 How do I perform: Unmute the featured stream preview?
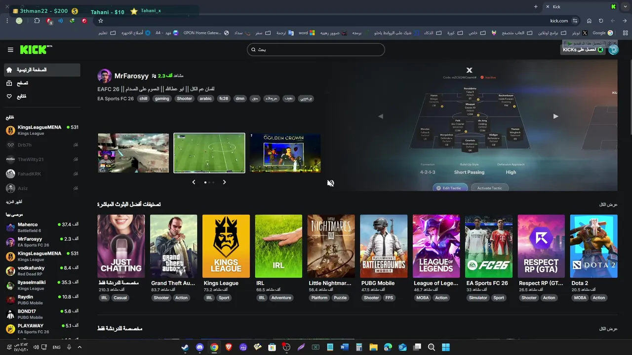click(x=330, y=183)
